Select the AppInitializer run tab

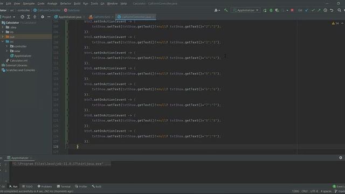pyautogui.click(x=19, y=158)
